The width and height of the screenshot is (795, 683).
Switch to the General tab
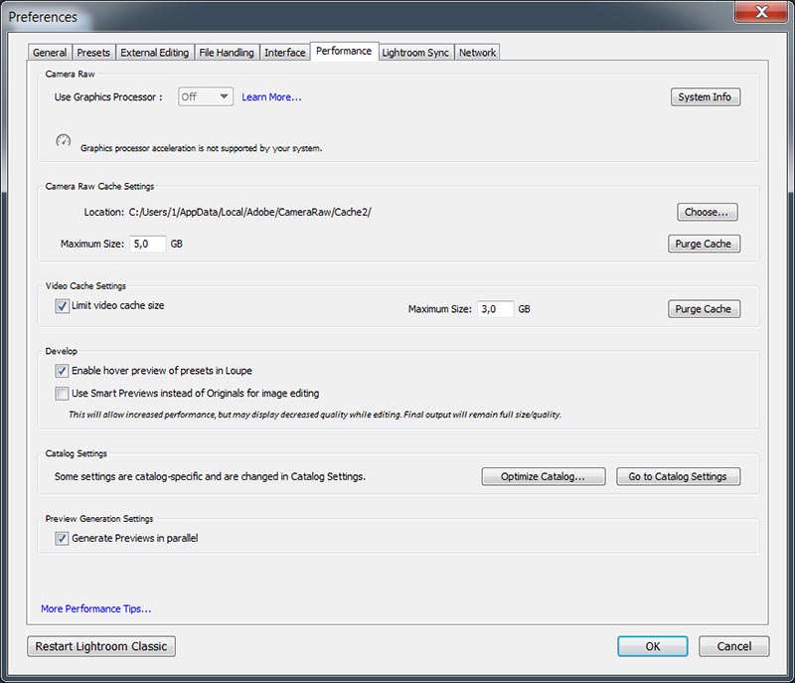click(50, 53)
